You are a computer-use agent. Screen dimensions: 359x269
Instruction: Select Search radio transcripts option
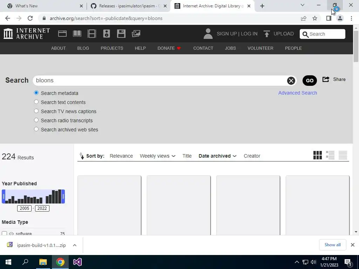[x=36, y=120]
